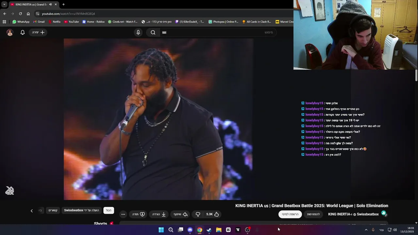Viewport: 418px width, 235px height.
Task: Open the Photopea Online bookmark
Action: (223, 22)
